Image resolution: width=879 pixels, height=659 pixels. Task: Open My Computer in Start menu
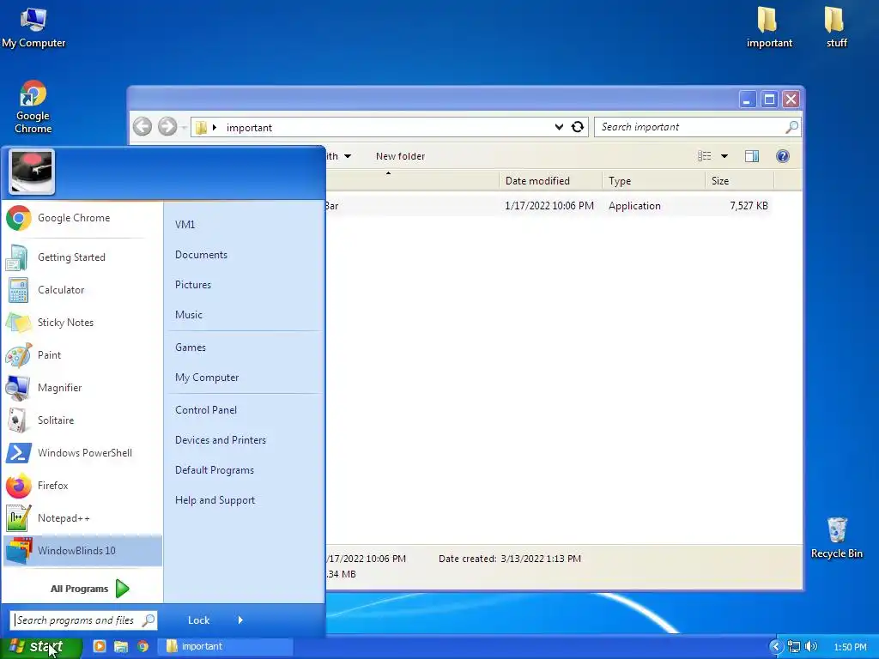coord(207,378)
